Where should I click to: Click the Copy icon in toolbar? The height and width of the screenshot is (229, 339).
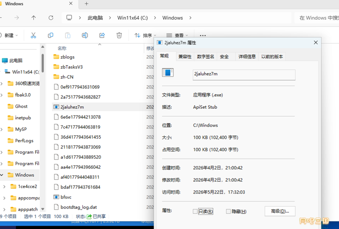tap(51, 35)
